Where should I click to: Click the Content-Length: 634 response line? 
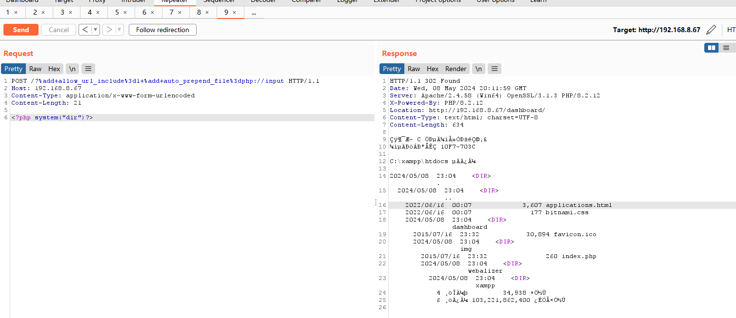pos(427,125)
